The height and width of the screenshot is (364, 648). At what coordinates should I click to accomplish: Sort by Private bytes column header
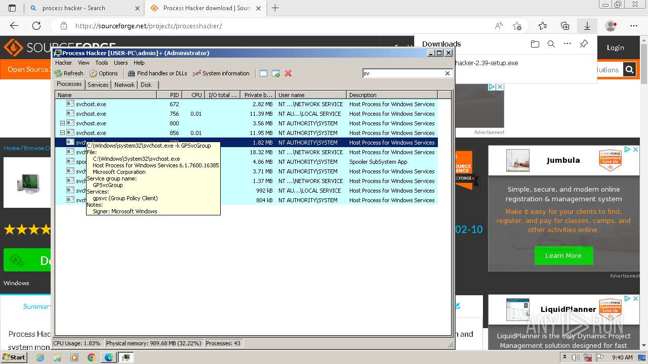click(x=258, y=95)
